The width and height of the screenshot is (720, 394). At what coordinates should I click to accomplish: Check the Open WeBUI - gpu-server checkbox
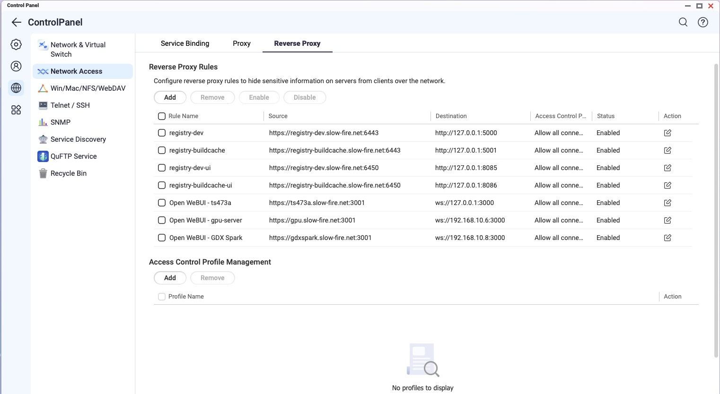[162, 220]
